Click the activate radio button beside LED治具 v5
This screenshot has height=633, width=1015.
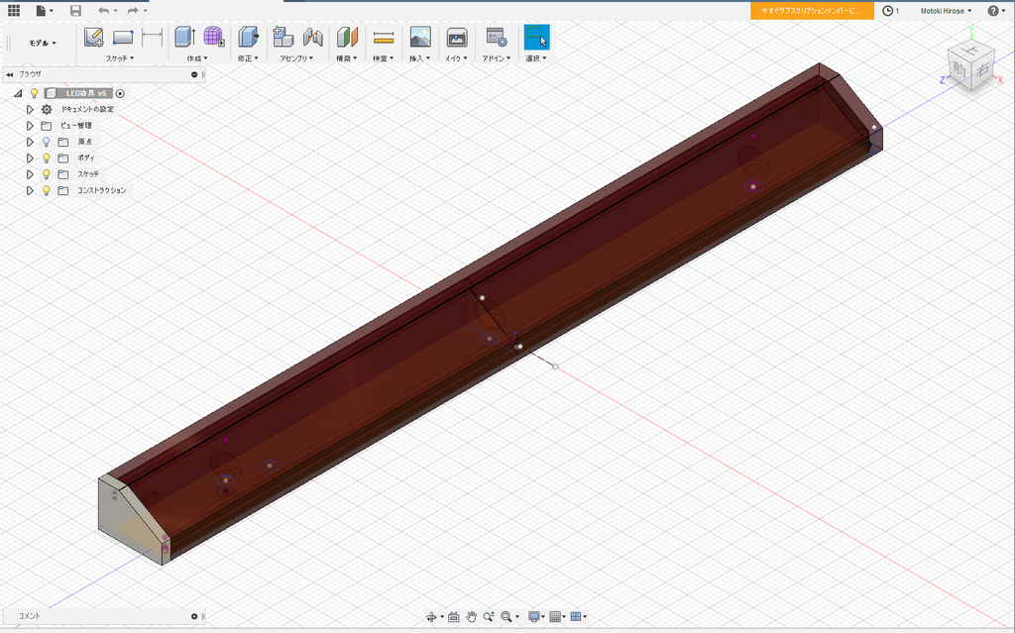[x=120, y=93]
